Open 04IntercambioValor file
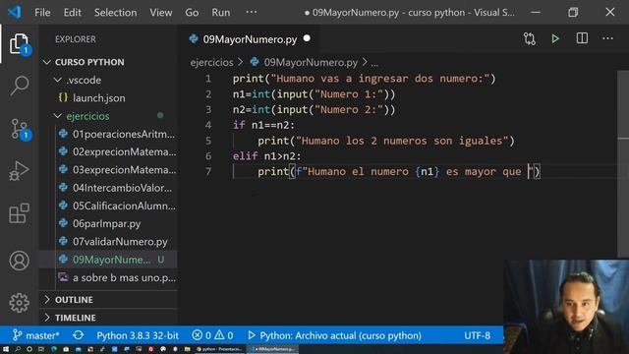Image resolution: width=629 pixels, height=354 pixels. 122,188
